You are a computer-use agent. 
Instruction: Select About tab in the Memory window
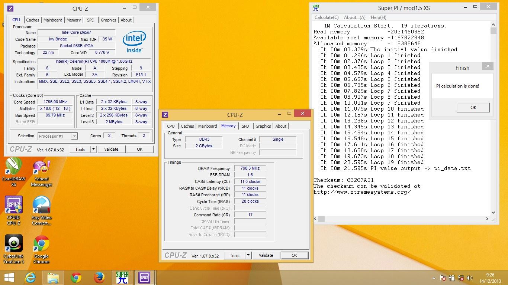281,126
